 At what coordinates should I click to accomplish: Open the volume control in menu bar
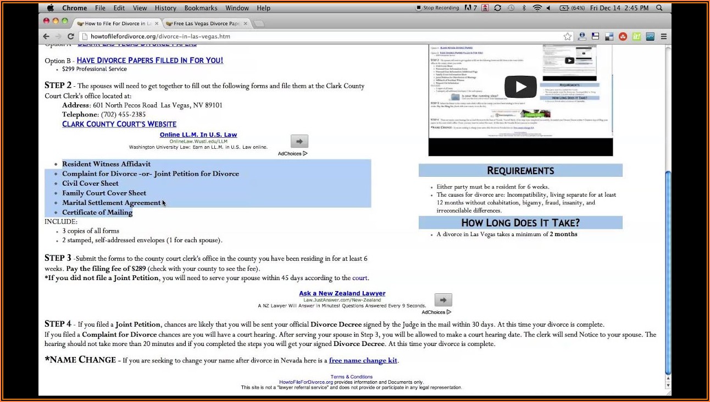point(548,8)
